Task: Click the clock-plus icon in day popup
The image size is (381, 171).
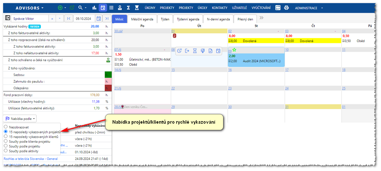Action: pos(179,51)
